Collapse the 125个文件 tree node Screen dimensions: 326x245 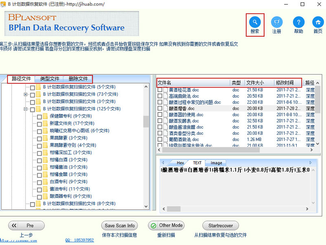(x=26, y=109)
